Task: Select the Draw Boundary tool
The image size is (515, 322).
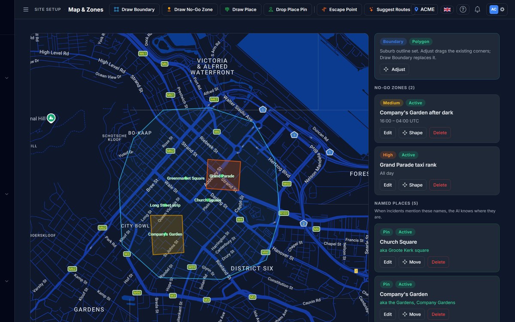Action: click(134, 9)
